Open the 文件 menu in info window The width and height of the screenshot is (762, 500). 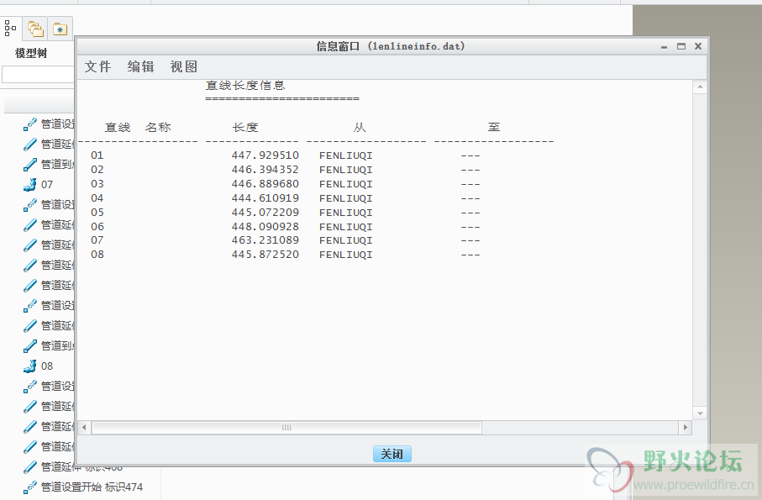97,66
